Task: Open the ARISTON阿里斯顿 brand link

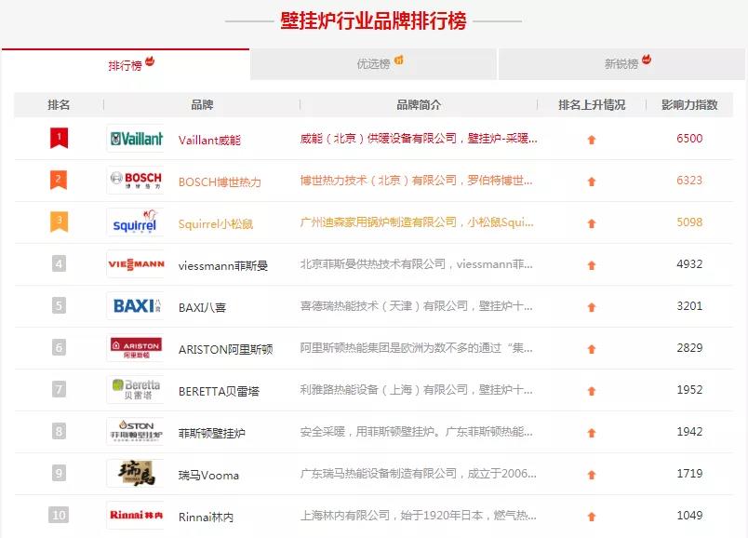Action: point(225,349)
